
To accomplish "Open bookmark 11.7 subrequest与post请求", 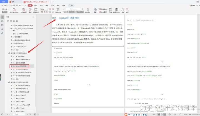I will [x=21, y=105].
